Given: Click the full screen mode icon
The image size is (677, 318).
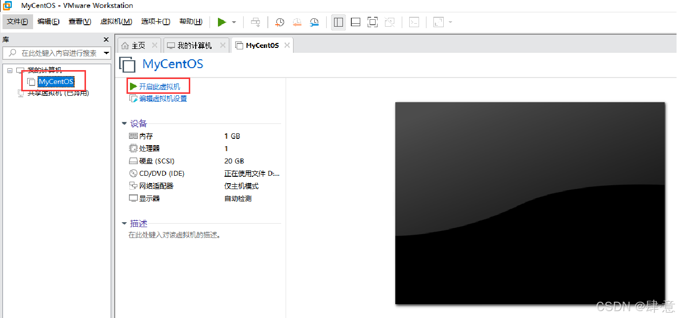Looking at the screenshot, I should 373,22.
